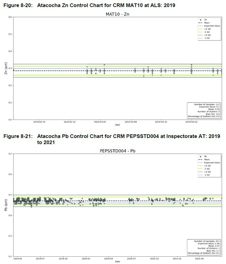Click the 'MAT10 - Zn' chart title
Viewport: 226px width, 264px height.
click(117, 14)
